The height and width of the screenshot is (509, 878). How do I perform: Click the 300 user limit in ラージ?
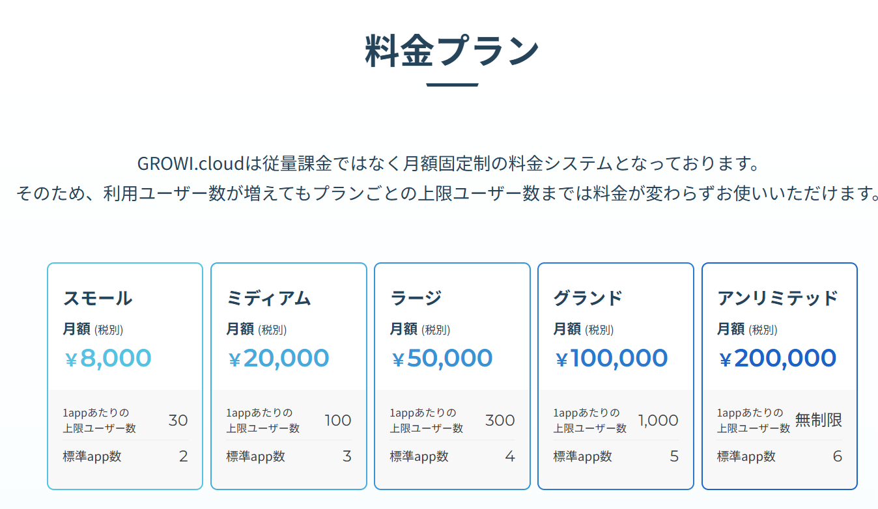(500, 420)
